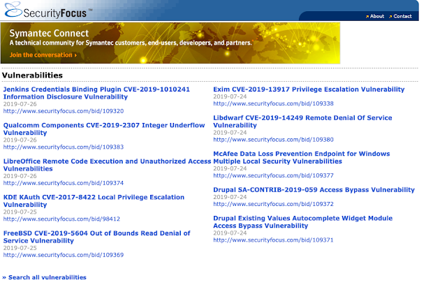This screenshot has width=447, height=285.
Task: Select the Vulnerabilities section heading
Action: tap(32, 75)
